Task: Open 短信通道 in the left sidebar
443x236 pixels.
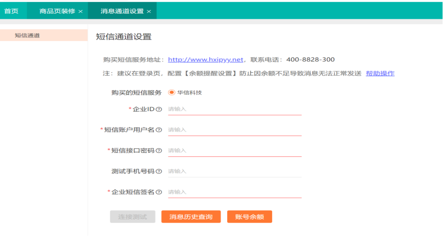Action: (x=27, y=35)
